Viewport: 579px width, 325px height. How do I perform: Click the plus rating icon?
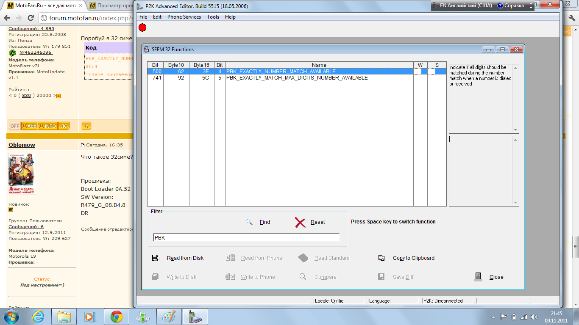(58, 96)
